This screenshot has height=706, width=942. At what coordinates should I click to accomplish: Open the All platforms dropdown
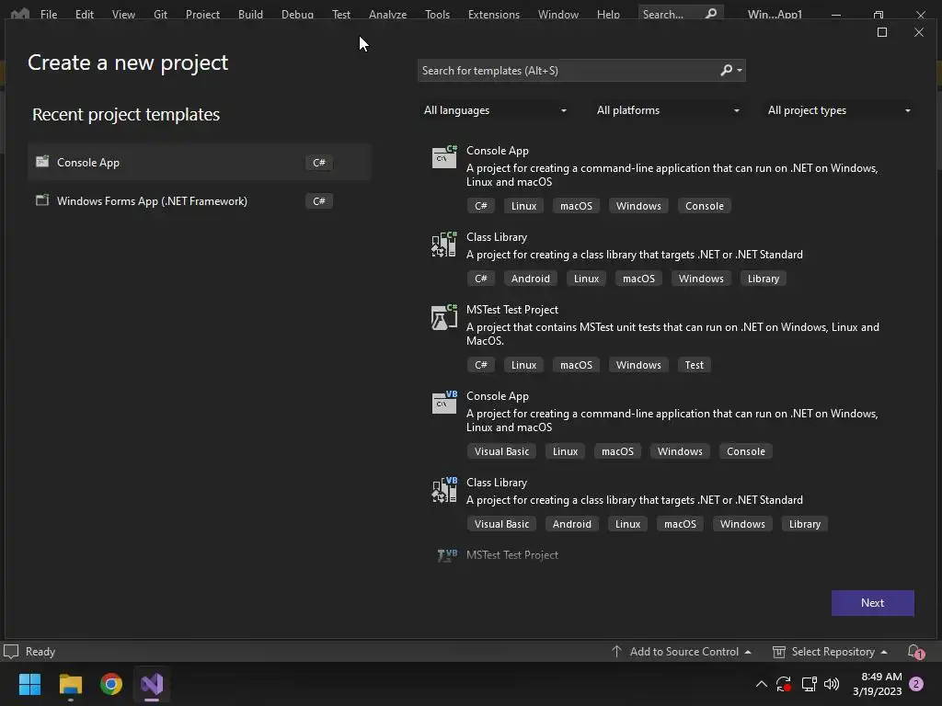point(668,110)
